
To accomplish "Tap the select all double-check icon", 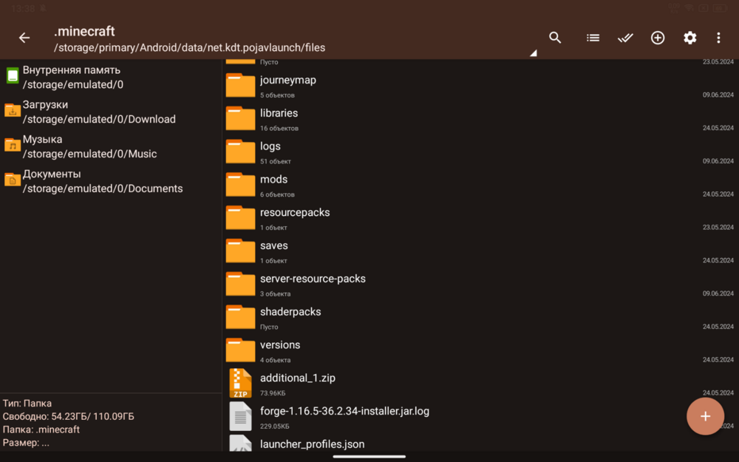I will pos(625,38).
